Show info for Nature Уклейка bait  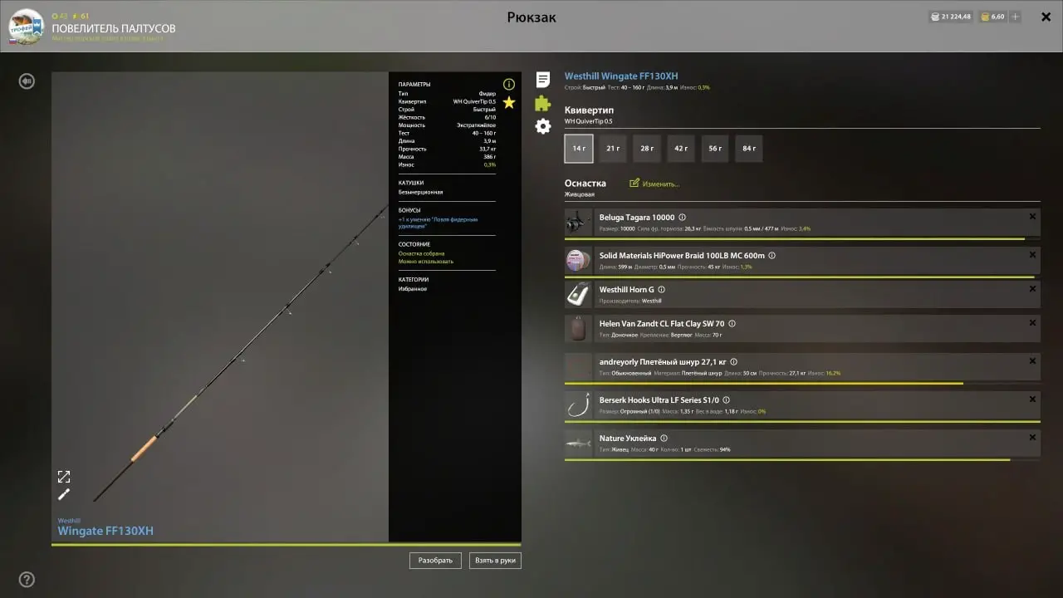tap(664, 439)
